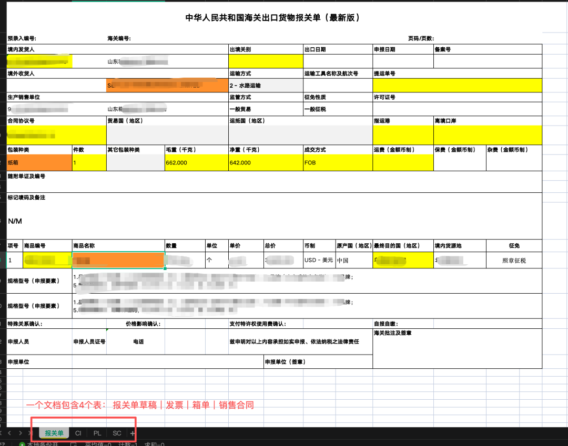Click the 其它包装种类 header cell
The width and height of the screenshot is (568, 446).
point(136,150)
